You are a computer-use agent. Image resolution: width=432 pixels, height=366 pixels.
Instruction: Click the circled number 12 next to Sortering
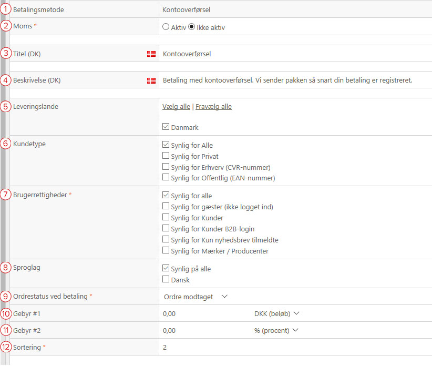pyautogui.click(x=6, y=347)
